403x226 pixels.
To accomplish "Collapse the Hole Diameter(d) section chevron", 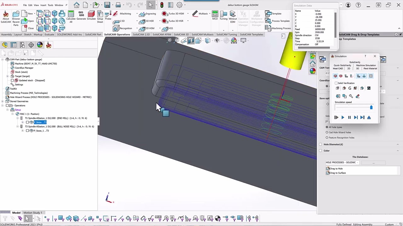I will pyautogui.click(x=397, y=144).
